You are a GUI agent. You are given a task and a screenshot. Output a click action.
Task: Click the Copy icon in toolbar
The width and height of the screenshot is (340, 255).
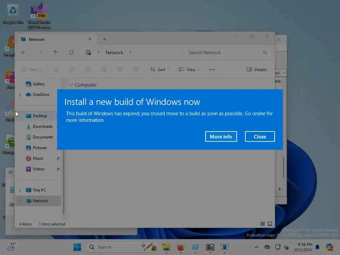tap(72, 70)
